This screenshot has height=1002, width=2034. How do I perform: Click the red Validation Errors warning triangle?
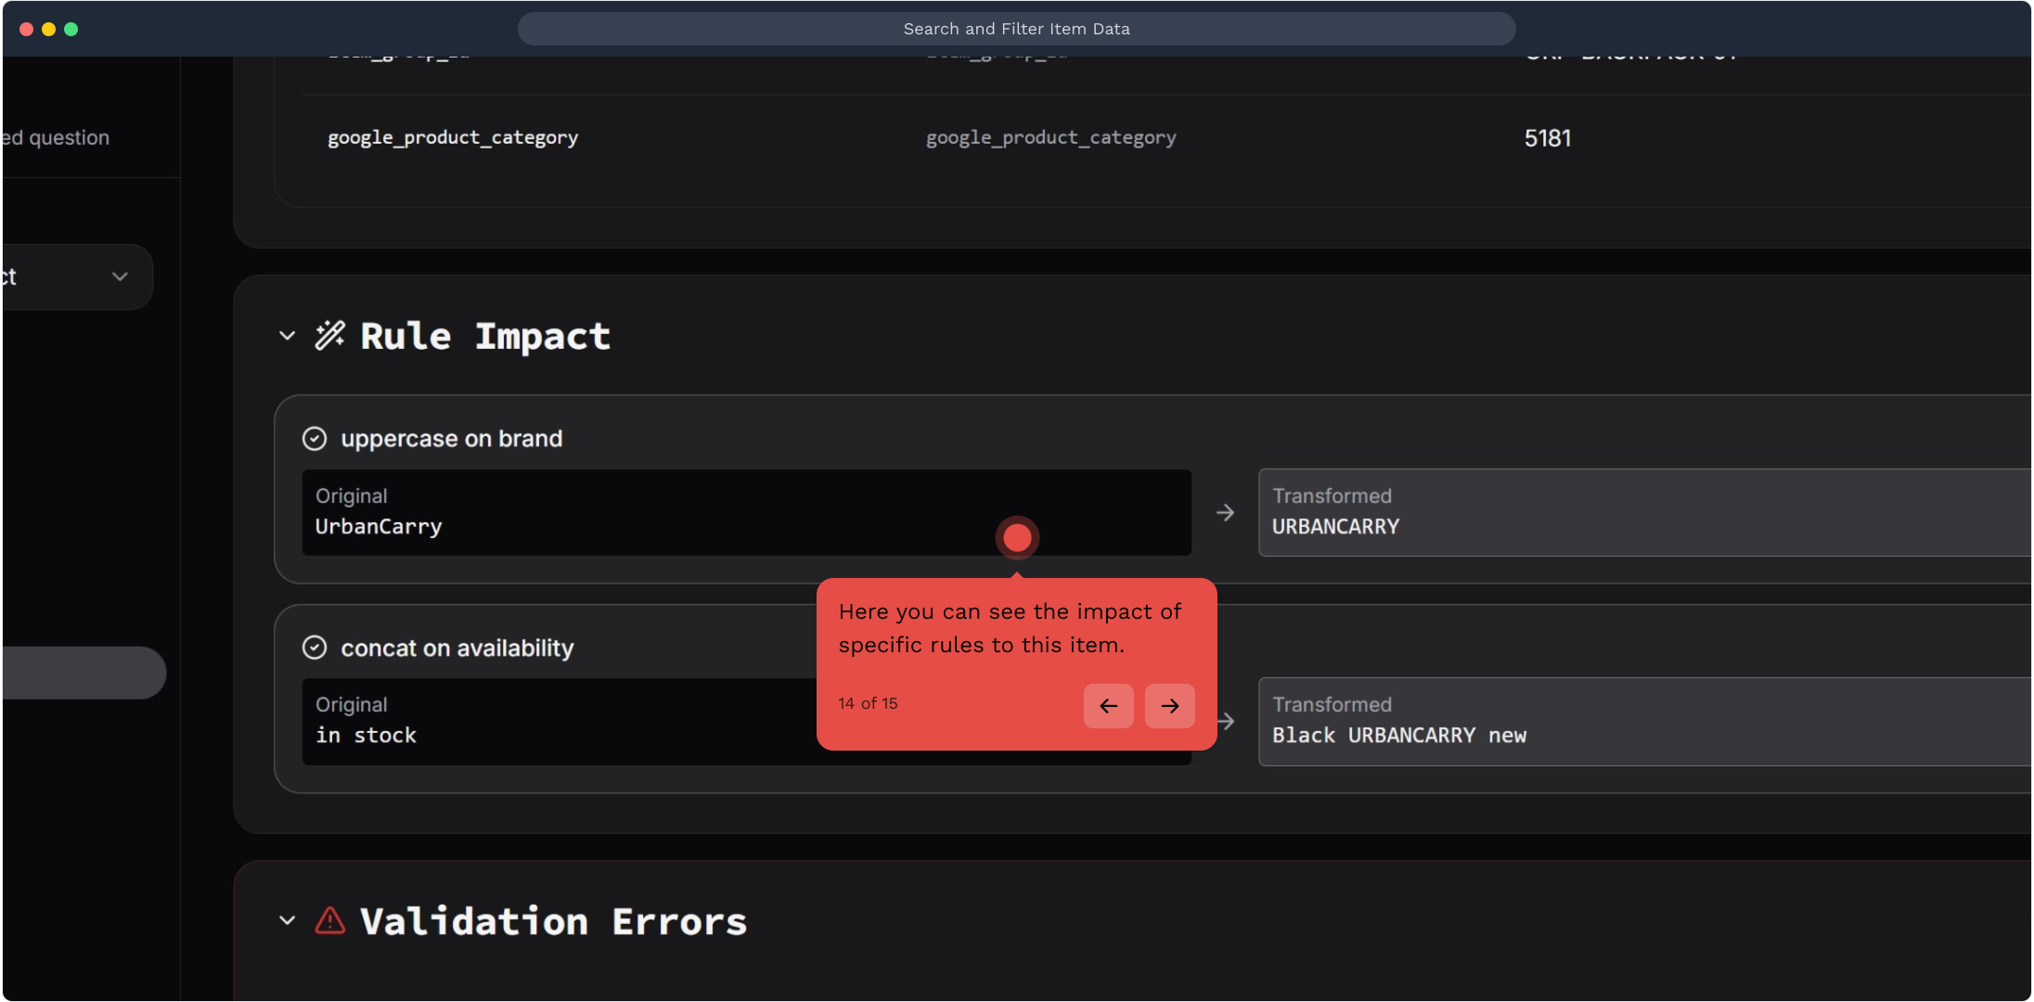[329, 920]
